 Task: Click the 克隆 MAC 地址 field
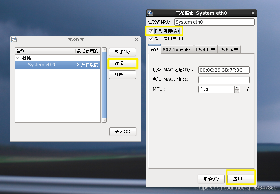point(224,80)
